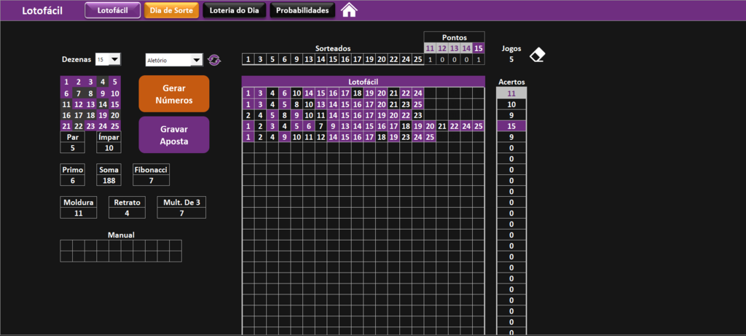746x336 pixels.
Task: Open the Loteria do Dia tab
Action: (234, 10)
